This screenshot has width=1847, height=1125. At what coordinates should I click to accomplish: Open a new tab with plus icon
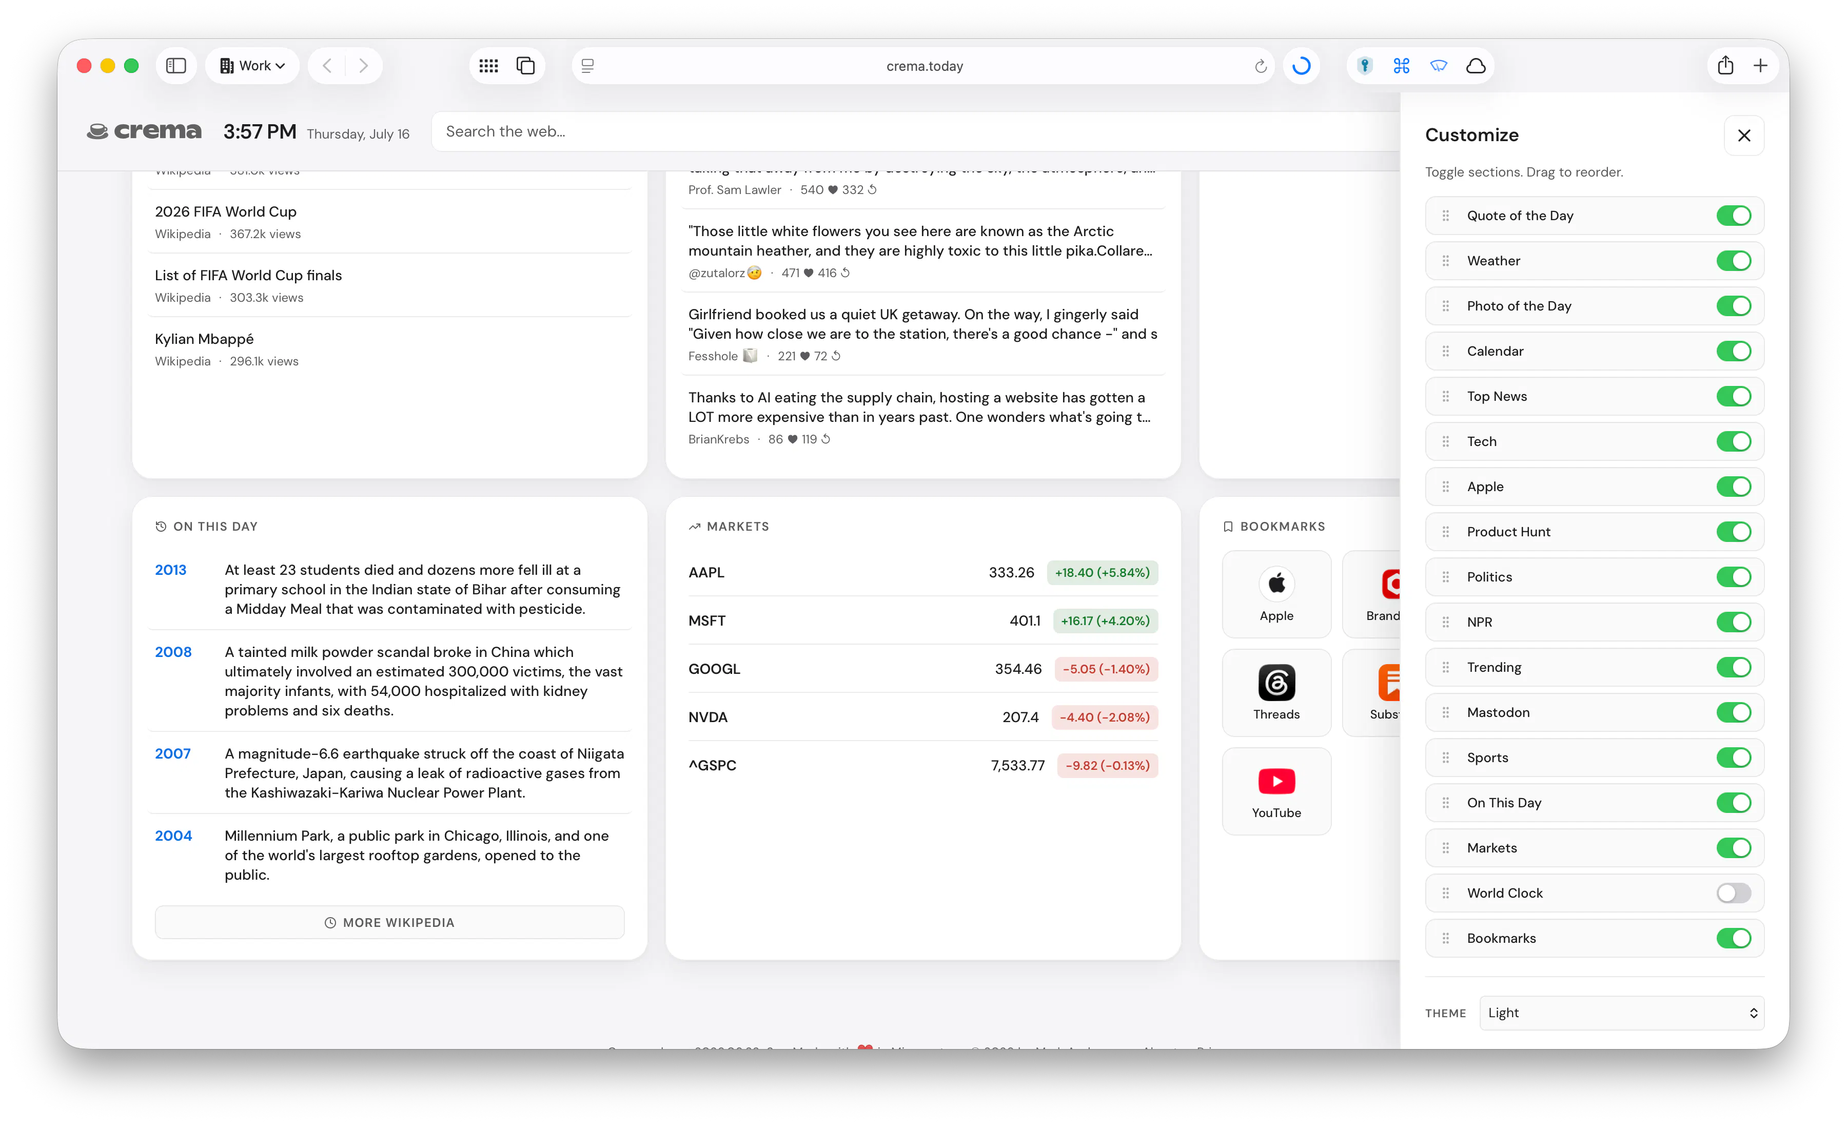(x=1761, y=66)
